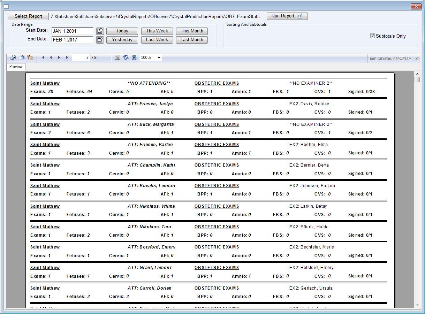Click the vertical scrollbar down arrow
The image size is (425, 314).
point(417,305)
